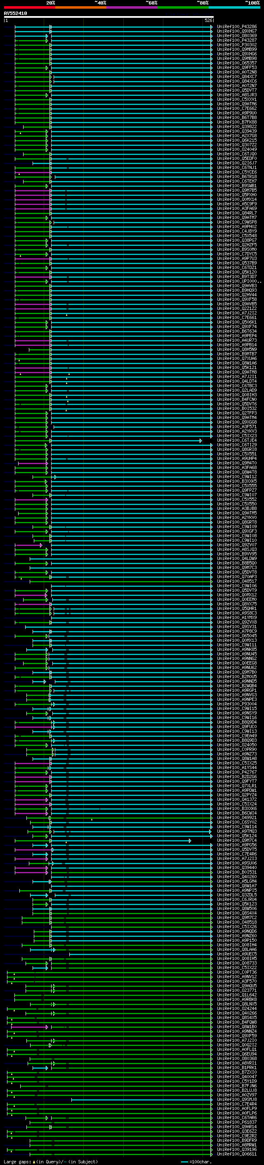Screen dimensions: 264x1165
Task: Select the UniRef100_C4JBY9 row label
Action: point(237,231)
